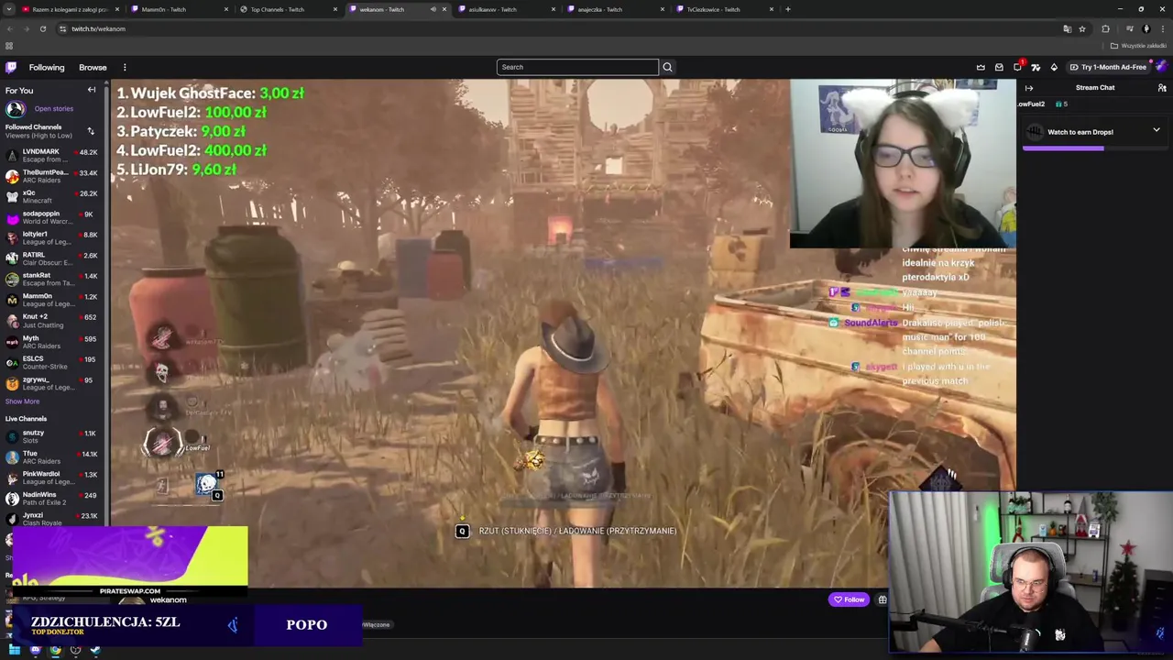Open the Windows Start menu

(15, 651)
